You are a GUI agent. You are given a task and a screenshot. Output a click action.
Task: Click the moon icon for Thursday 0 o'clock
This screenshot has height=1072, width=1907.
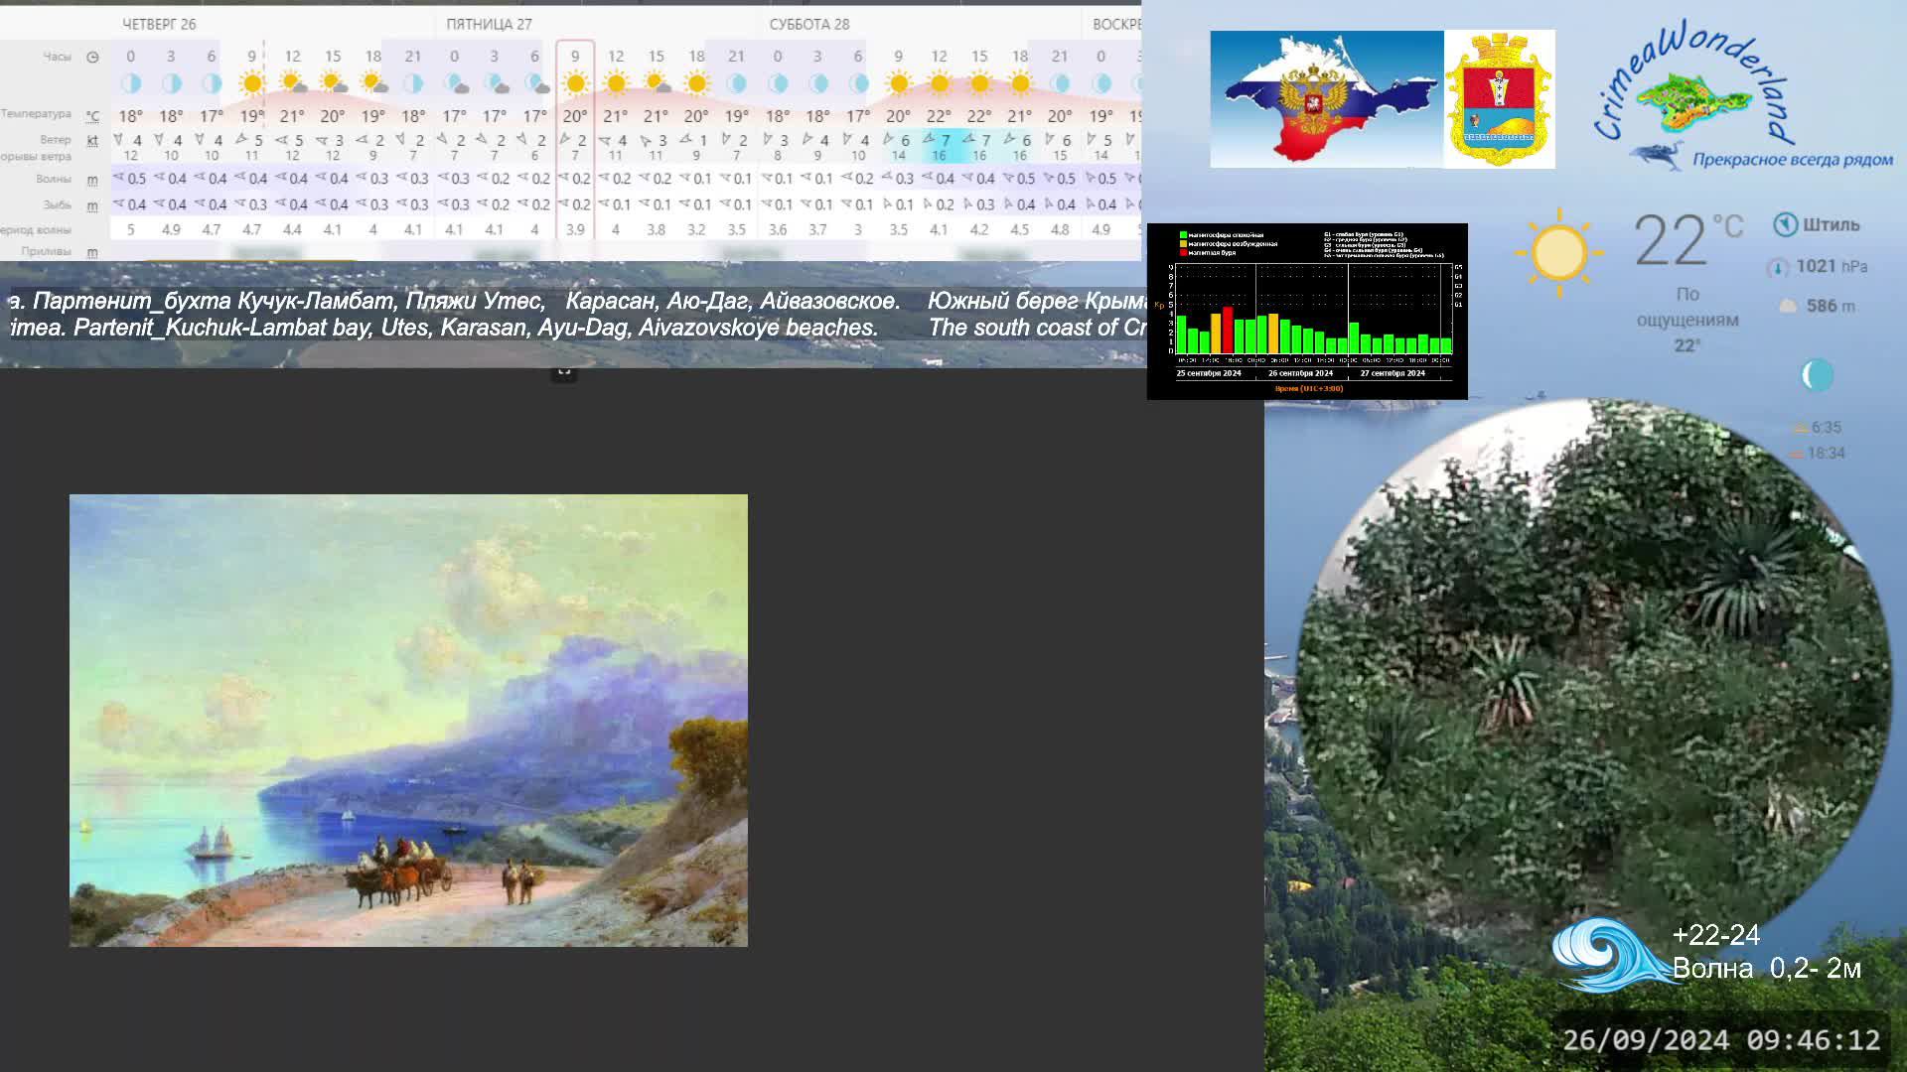click(130, 83)
